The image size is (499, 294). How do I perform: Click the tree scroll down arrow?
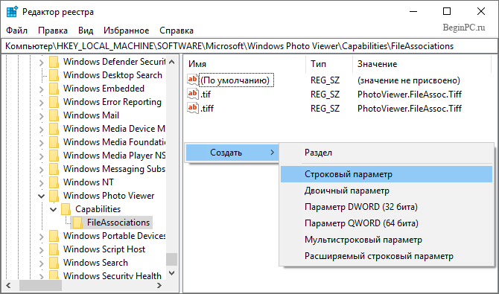point(171,273)
